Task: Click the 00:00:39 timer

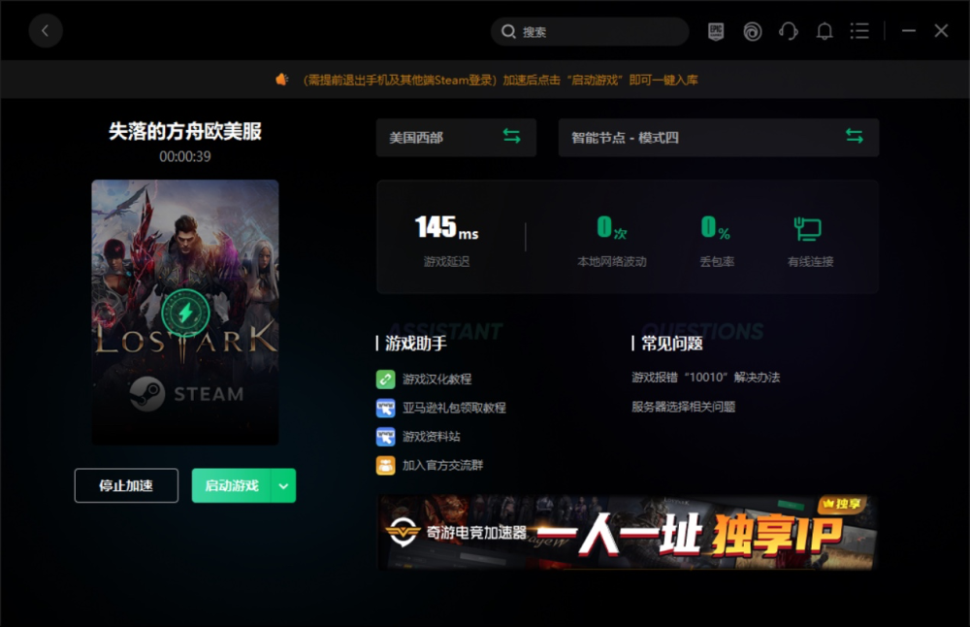Action: click(185, 156)
